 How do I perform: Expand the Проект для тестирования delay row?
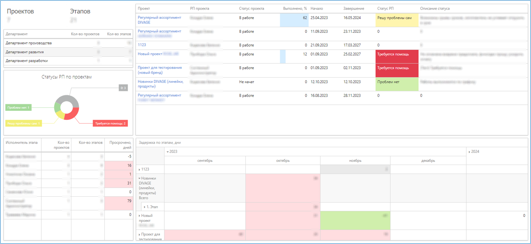[x=140, y=234]
